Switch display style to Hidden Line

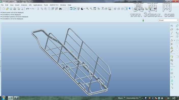point(119,9)
